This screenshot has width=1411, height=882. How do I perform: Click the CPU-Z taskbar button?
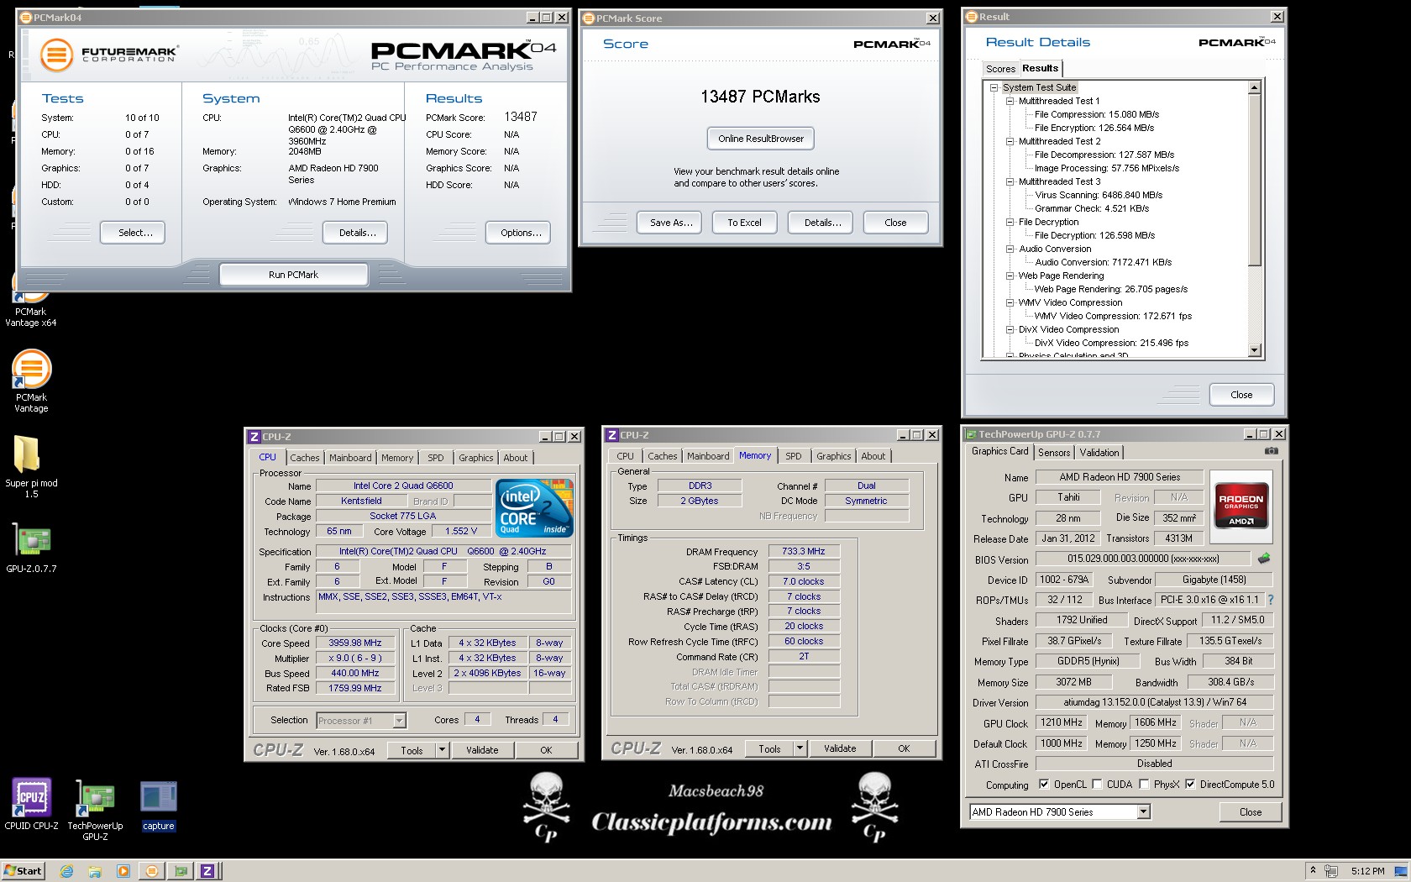click(x=207, y=871)
